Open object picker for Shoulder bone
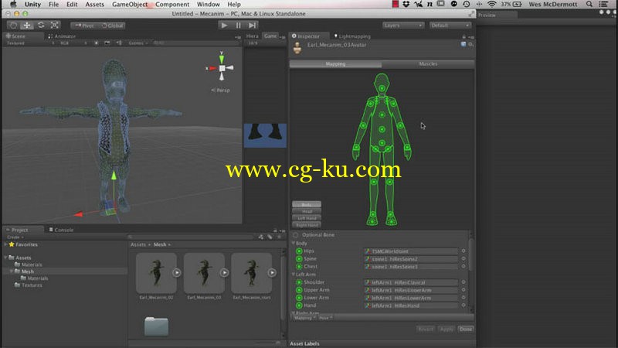The width and height of the screenshot is (618, 348). [x=463, y=282]
